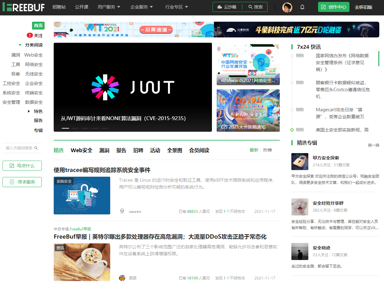Open the CIS 2021大会延期通知 banner
This screenshot has height=282, width=384.
point(248,110)
